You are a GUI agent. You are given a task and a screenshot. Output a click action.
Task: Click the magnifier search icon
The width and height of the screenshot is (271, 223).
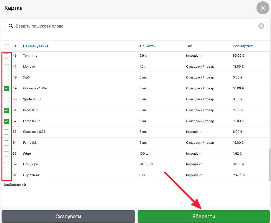11,26
